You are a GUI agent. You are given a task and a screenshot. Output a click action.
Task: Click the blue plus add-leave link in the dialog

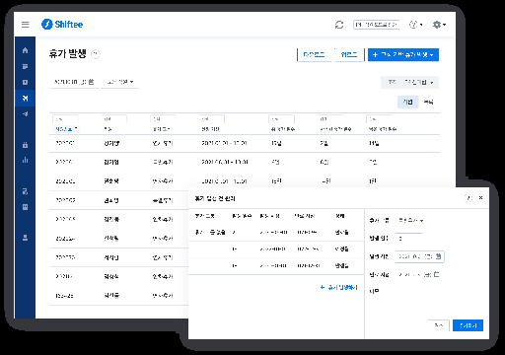click(338, 287)
